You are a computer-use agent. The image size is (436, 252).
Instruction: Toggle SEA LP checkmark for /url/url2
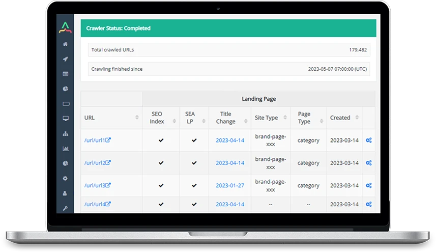pos(194,163)
